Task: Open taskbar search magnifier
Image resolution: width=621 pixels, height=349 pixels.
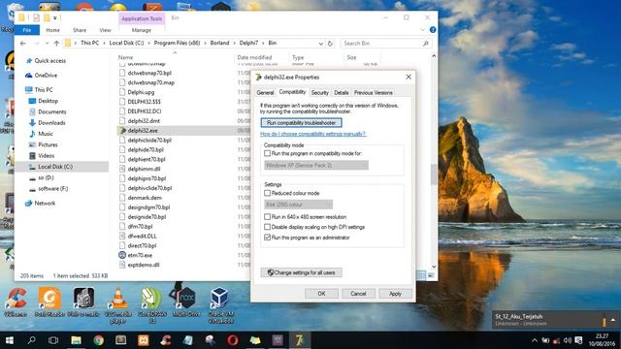Action: pos(31,340)
